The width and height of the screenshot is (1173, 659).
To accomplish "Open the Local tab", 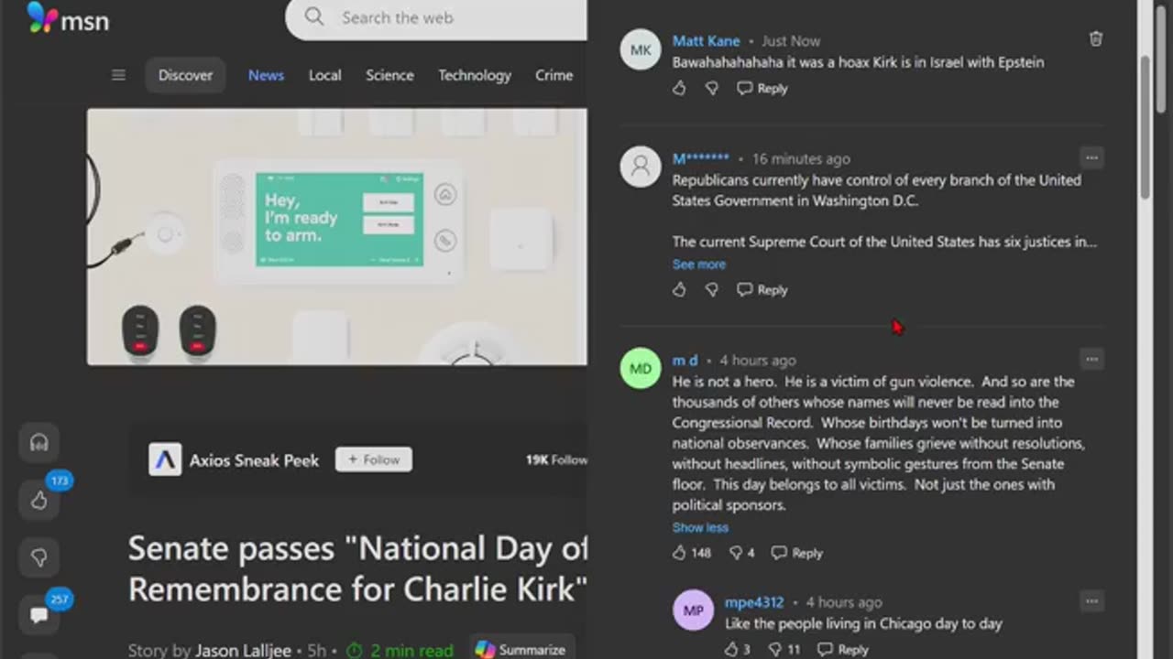I will coord(324,75).
